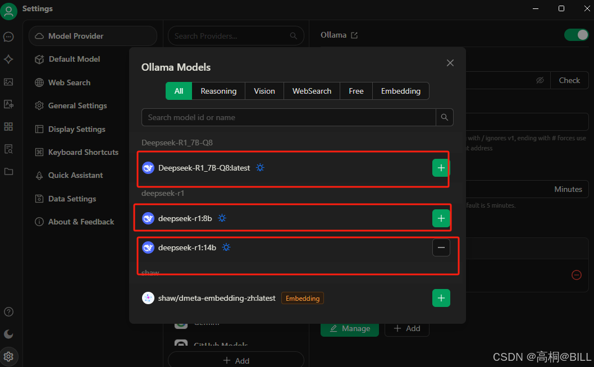Image resolution: width=594 pixels, height=367 pixels.
Task: Click the deepseek-r1:14b model logo
Action: pos(148,247)
